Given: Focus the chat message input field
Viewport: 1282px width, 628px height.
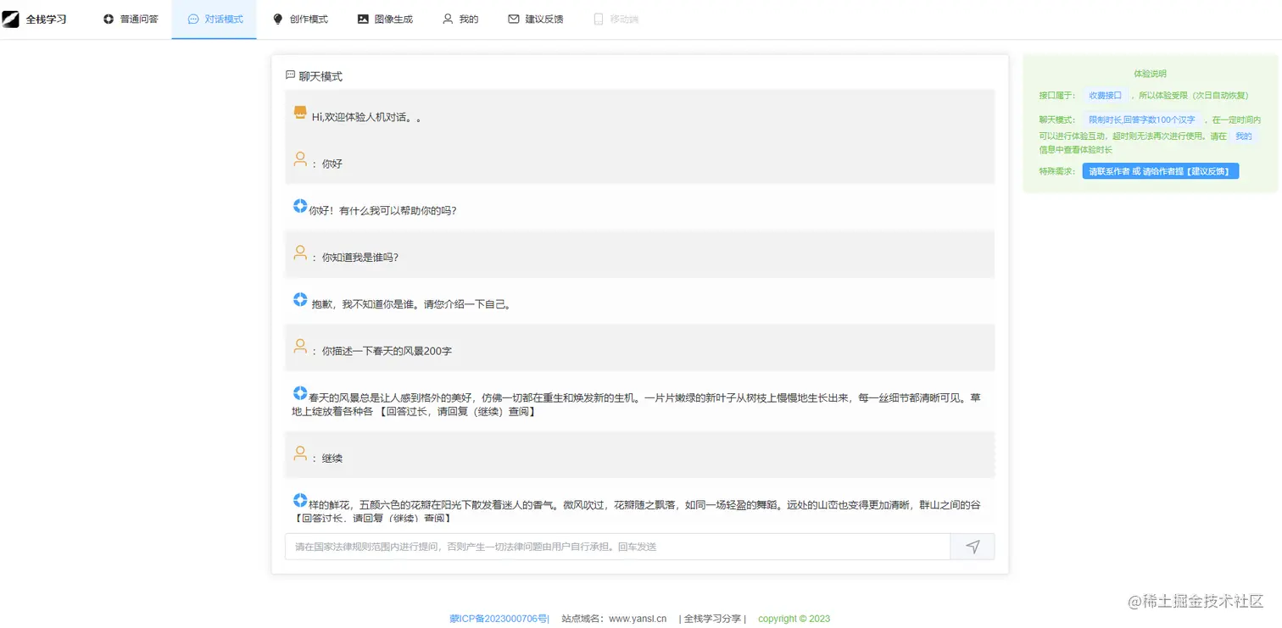Looking at the screenshot, I should click(617, 547).
